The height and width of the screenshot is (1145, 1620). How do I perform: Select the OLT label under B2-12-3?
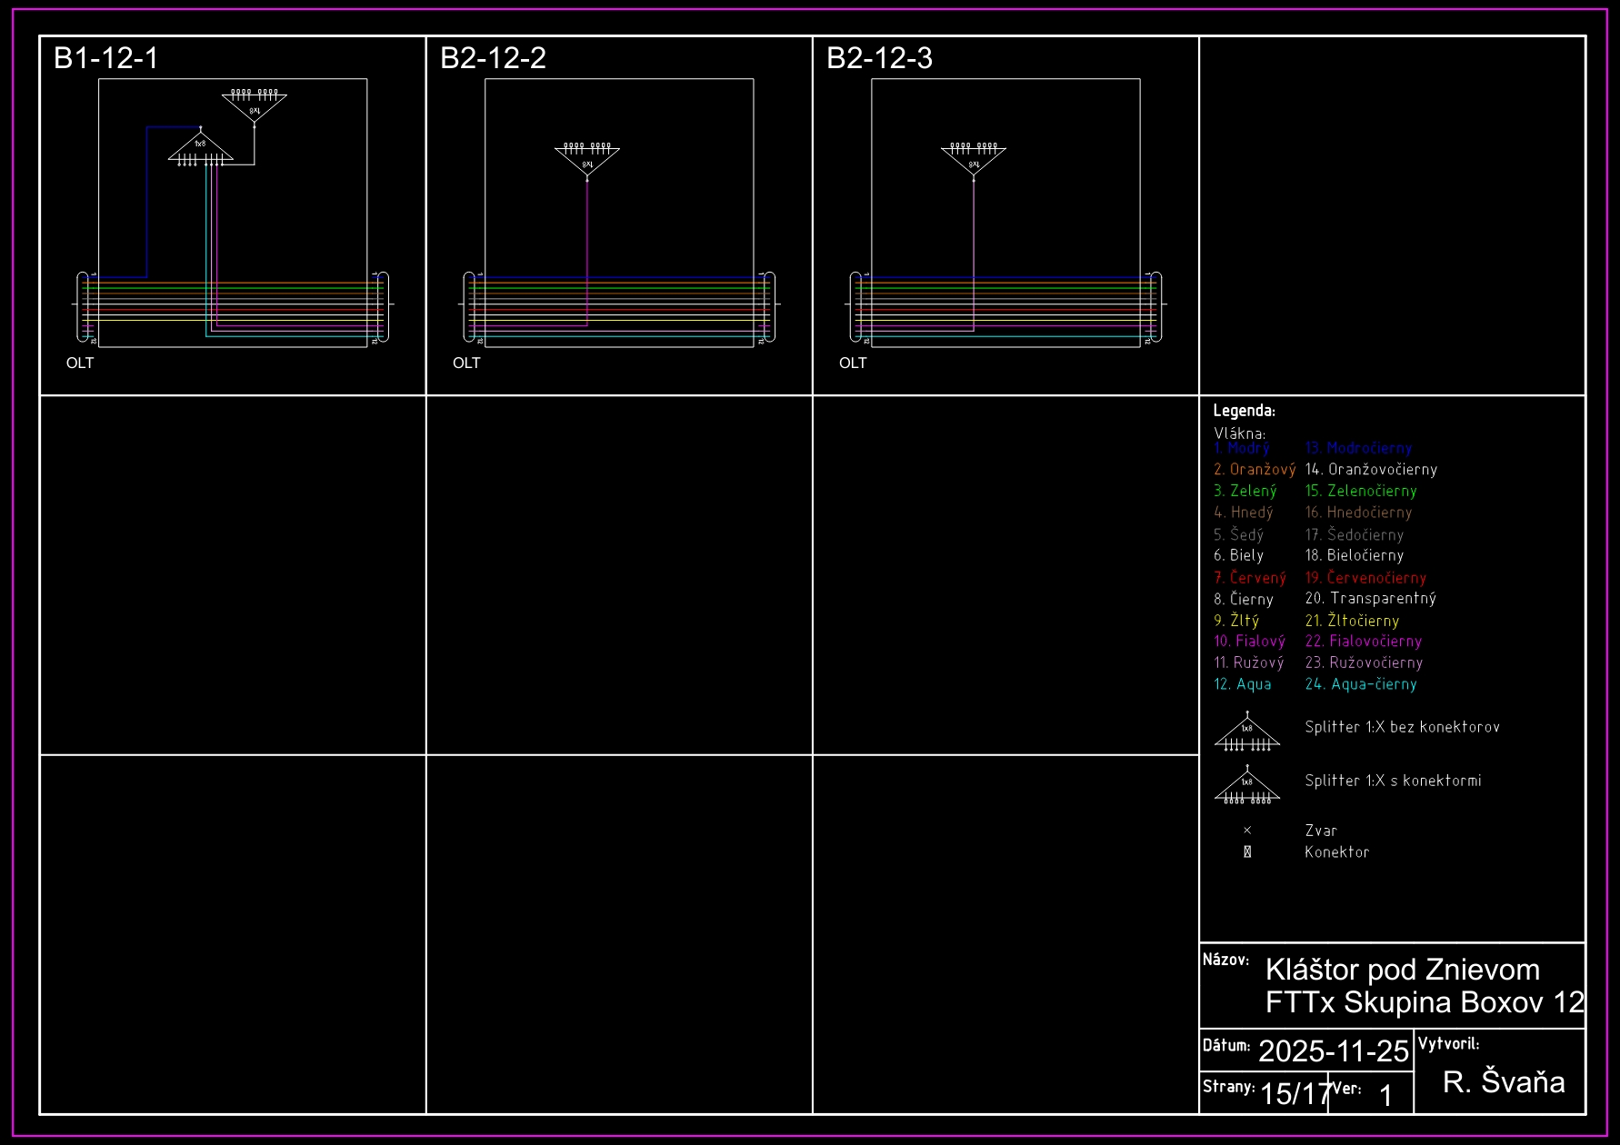coord(853,363)
